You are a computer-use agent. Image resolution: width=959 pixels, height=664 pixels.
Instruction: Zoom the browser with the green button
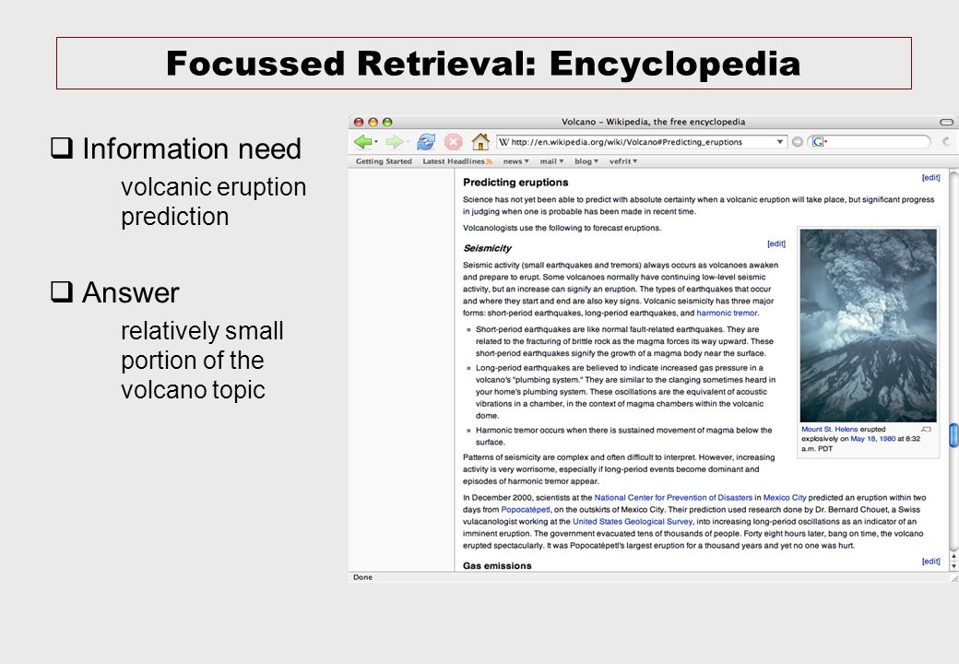[x=387, y=122]
